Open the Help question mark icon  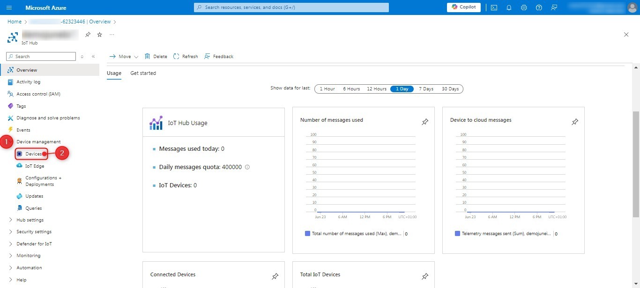(x=539, y=7)
